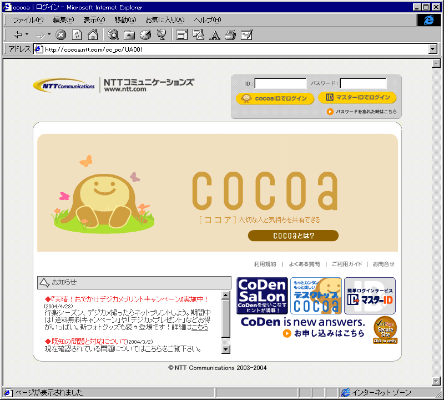Open the パスワードを忘れた時はこちら link

tap(362, 112)
